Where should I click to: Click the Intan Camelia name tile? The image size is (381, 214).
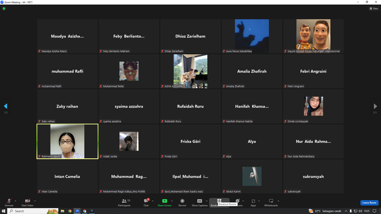click(67, 177)
